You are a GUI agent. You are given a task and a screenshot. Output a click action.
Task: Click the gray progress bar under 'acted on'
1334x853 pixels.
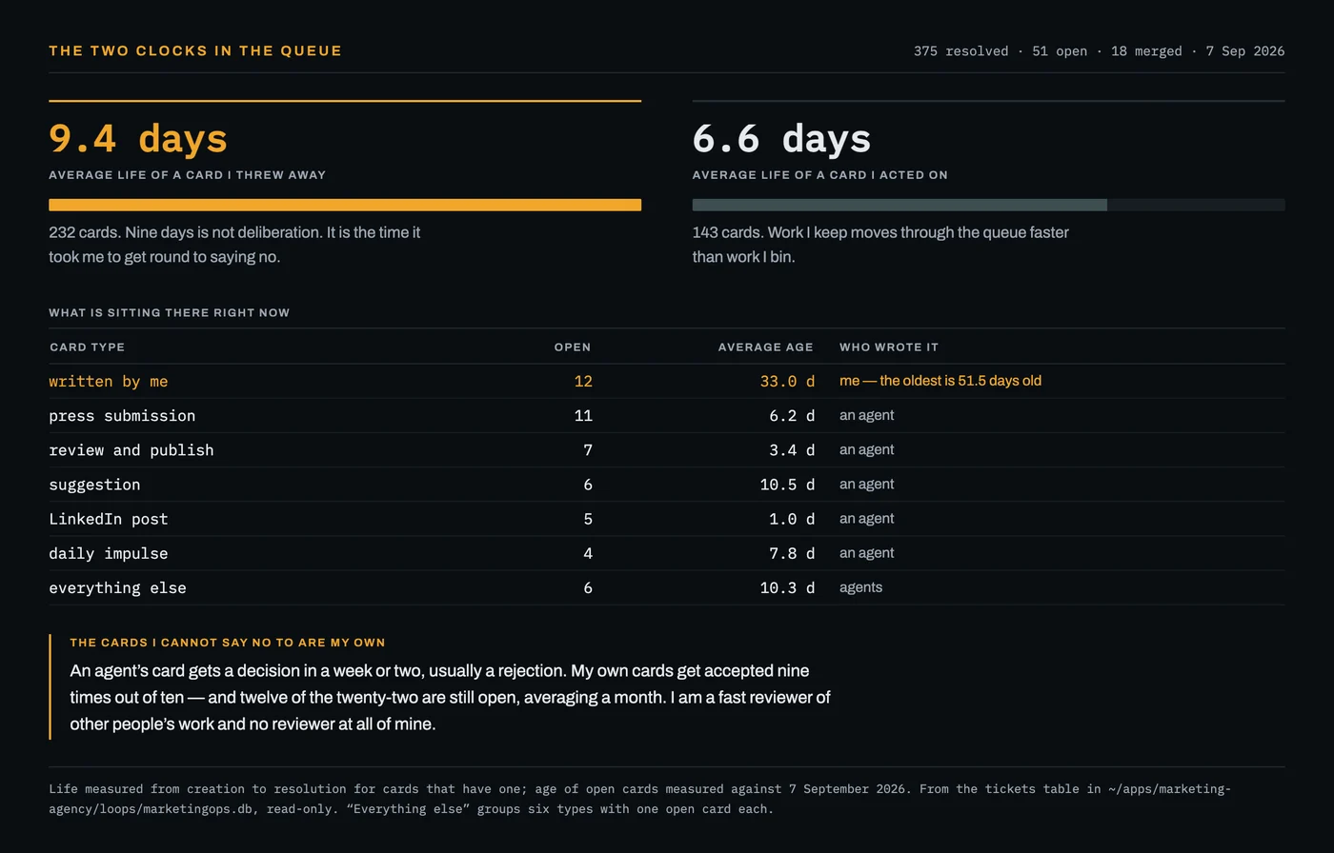pos(988,205)
